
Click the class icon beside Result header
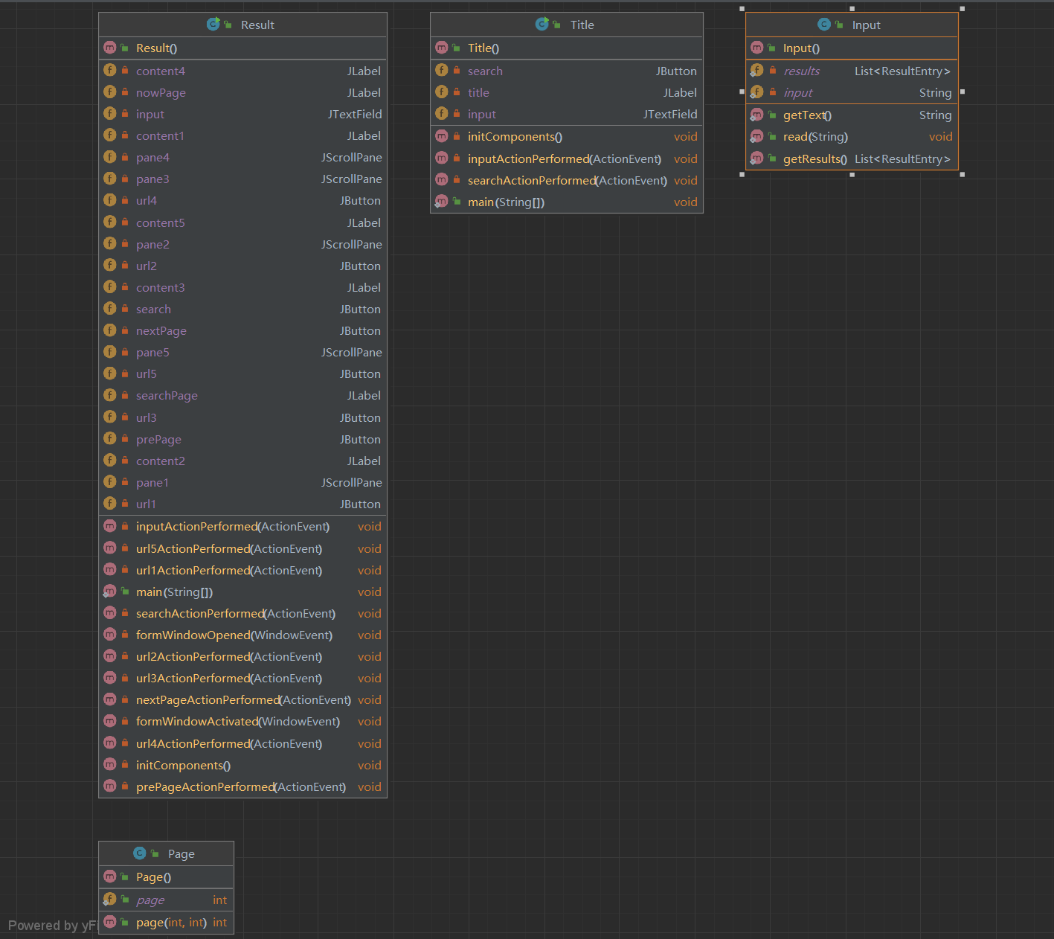[213, 25]
